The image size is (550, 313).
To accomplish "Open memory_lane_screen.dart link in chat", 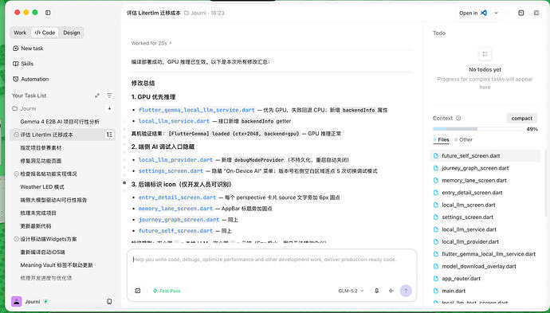I will point(175,209).
